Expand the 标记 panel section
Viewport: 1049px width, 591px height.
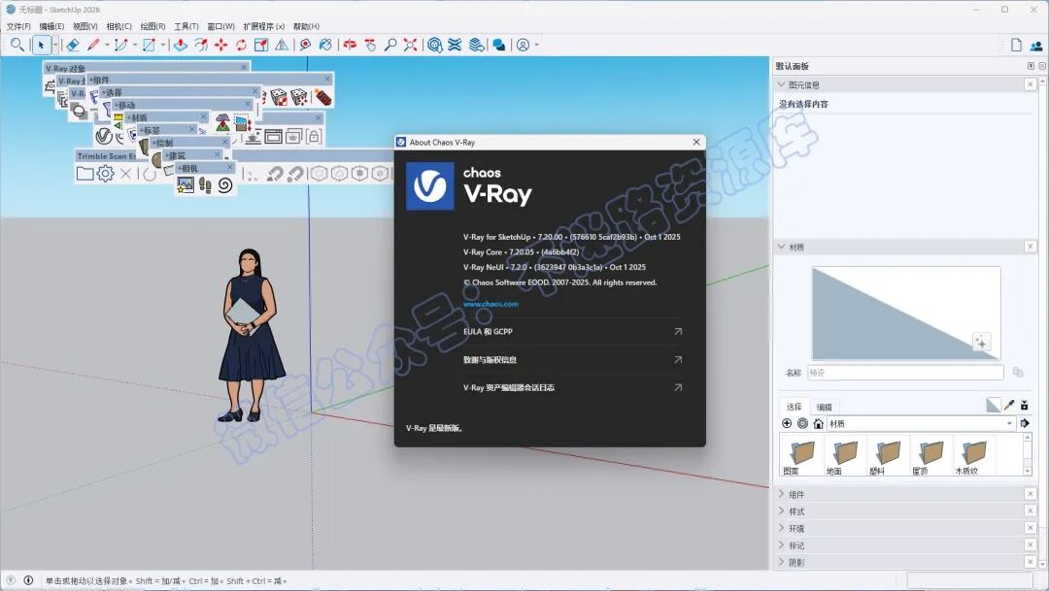point(781,544)
